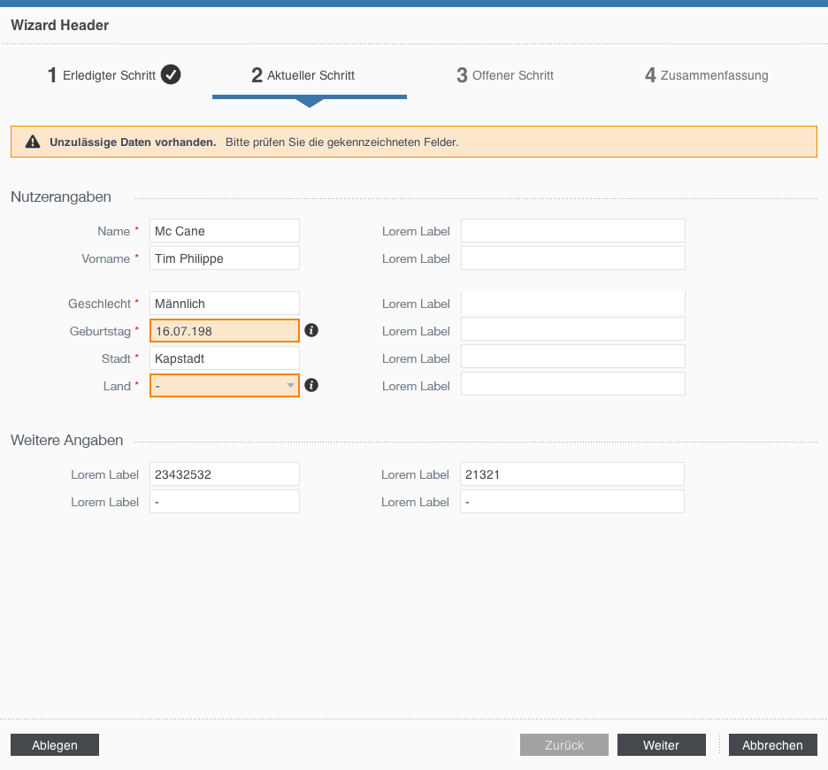Screen dimensions: 828x770
Task: Click the empty Lorem Label field beside Name
Action: pos(573,231)
